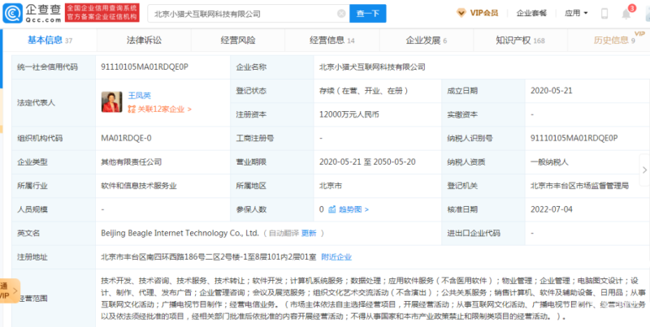
Task: Click the 关联12家企业 network icon
Action: (x=132, y=110)
